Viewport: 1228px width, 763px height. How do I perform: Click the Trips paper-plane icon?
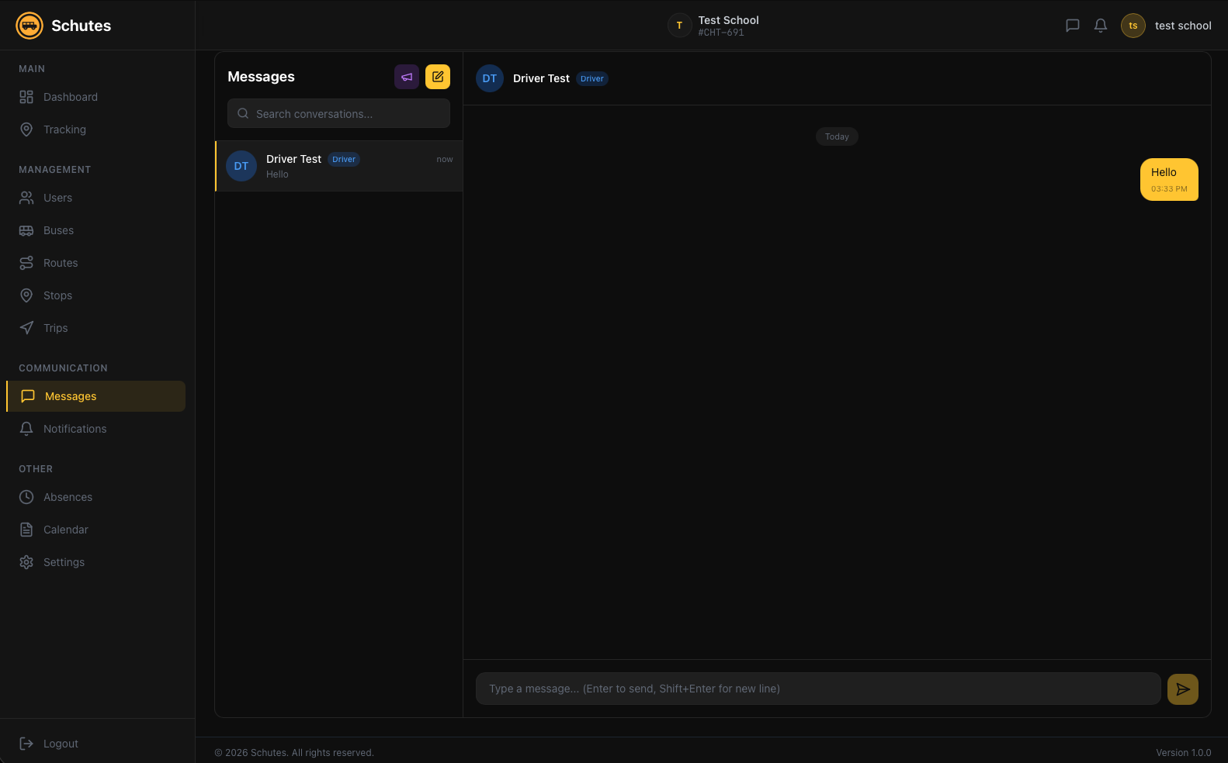[x=26, y=328]
